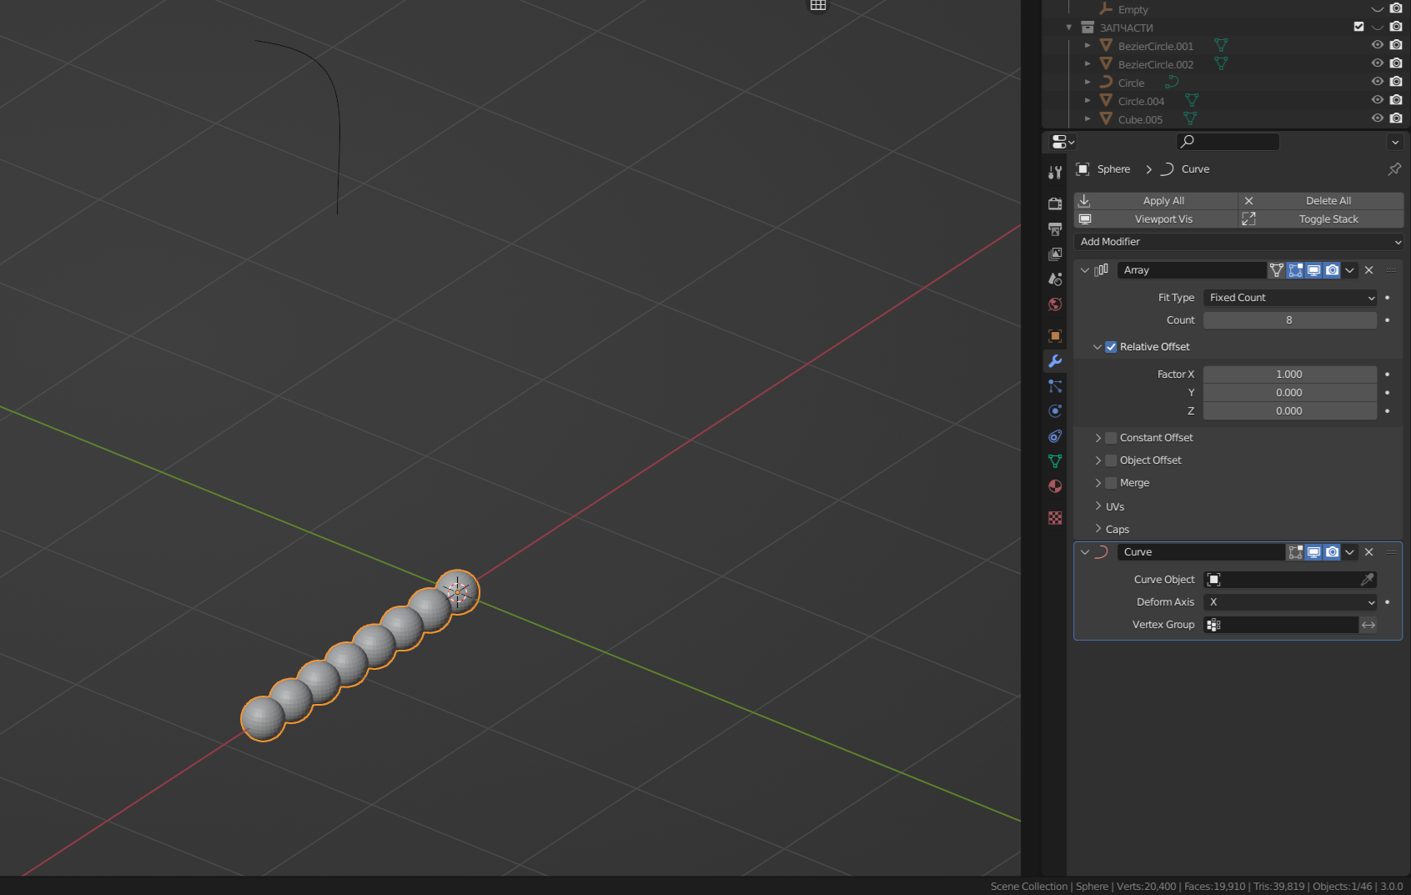Click the eyedropper for Curve Object
This screenshot has height=895, width=1411.
pos(1367,580)
